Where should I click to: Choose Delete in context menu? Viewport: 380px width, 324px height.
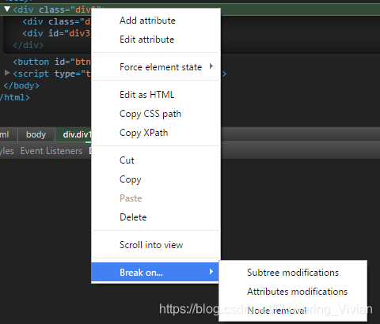tap(156, 217)
